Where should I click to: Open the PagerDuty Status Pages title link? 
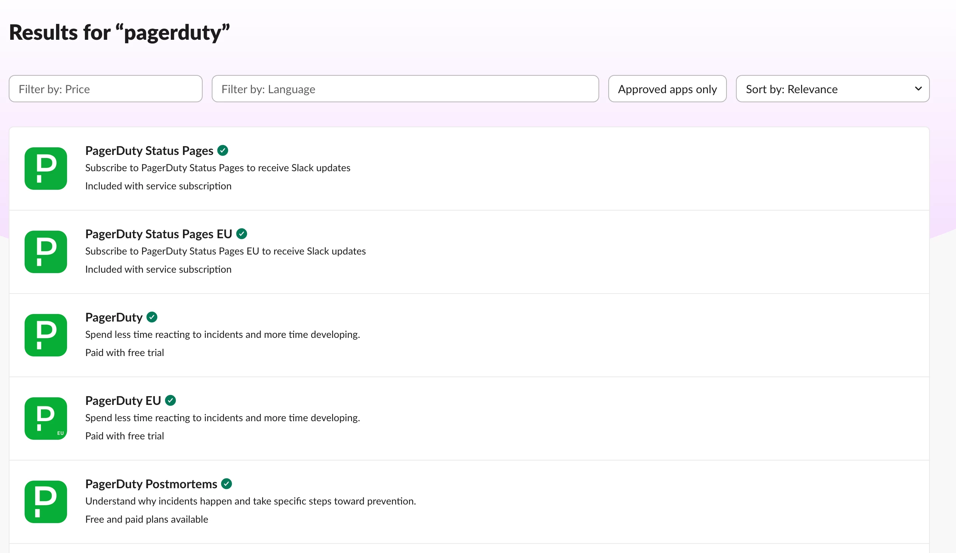[x=149, y=151]
